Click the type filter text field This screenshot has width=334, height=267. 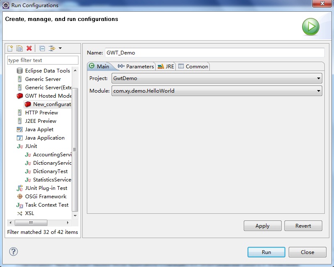click(43, 60)
